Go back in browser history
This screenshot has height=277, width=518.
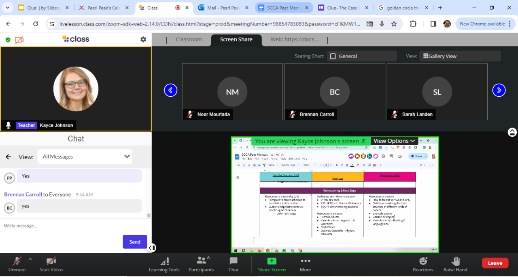click(x=9, y=24)
